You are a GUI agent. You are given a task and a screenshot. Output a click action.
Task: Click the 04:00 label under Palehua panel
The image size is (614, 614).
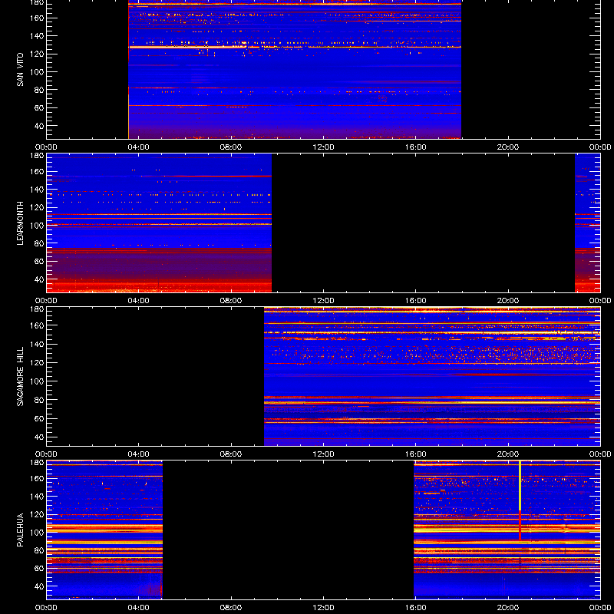tap(139, 608)
